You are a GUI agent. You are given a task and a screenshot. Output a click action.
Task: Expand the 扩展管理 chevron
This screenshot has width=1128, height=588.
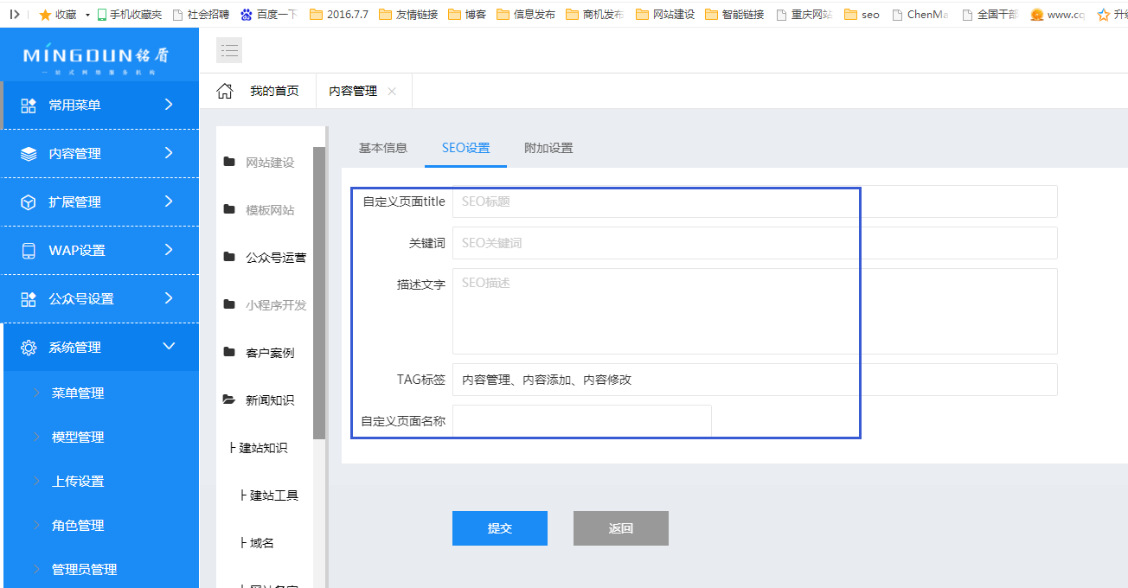169,201
